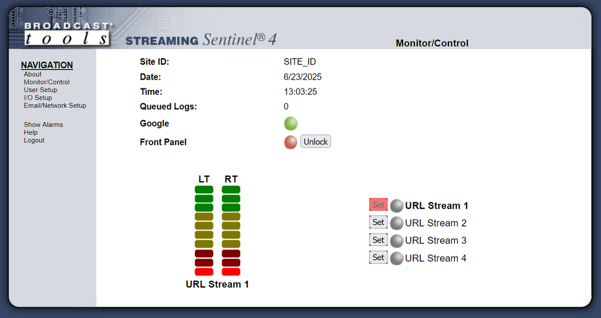This screenshot has width=601, height=318.
Task: Select the highlighted Set button for URL Stream 1
Action: [379, 205]
